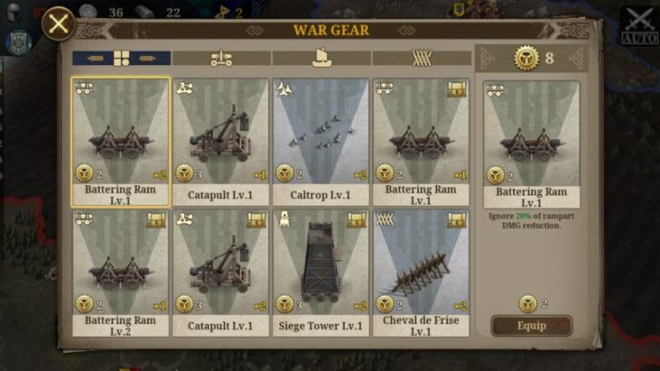
Task: Select the all-gear grid filter tab
Action: pos(121,59)
